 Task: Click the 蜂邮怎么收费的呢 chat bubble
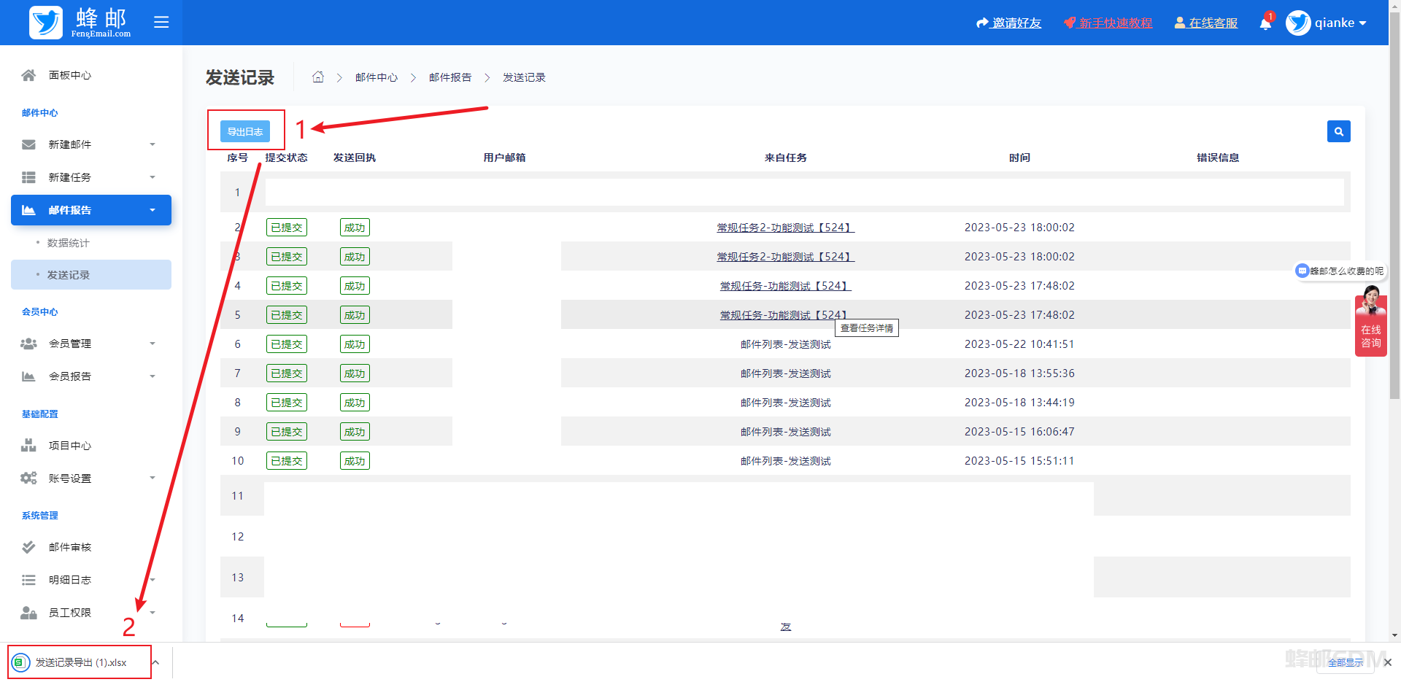pyautogui.click(x=1340, y=271)
